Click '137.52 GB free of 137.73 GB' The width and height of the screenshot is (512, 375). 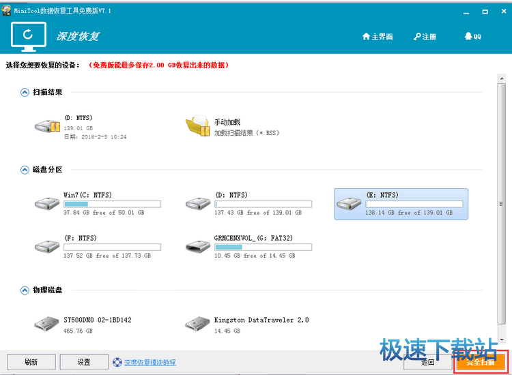[107, 256]
